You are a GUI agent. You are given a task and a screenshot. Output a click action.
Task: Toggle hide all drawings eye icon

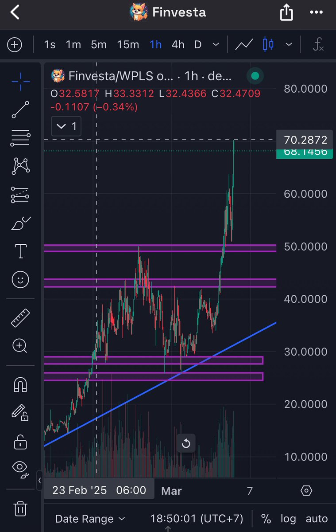(x=20, y=469)
